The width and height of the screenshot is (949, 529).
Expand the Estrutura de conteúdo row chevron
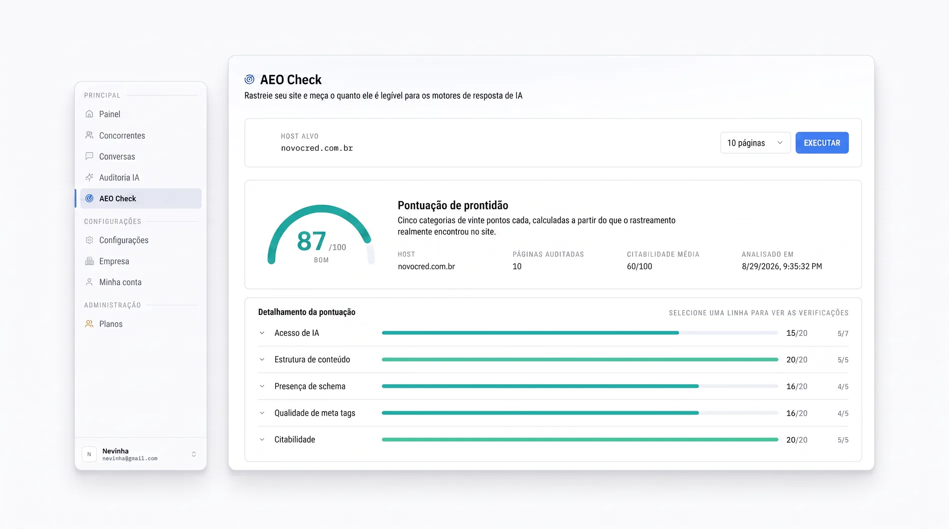click(262, 359)
